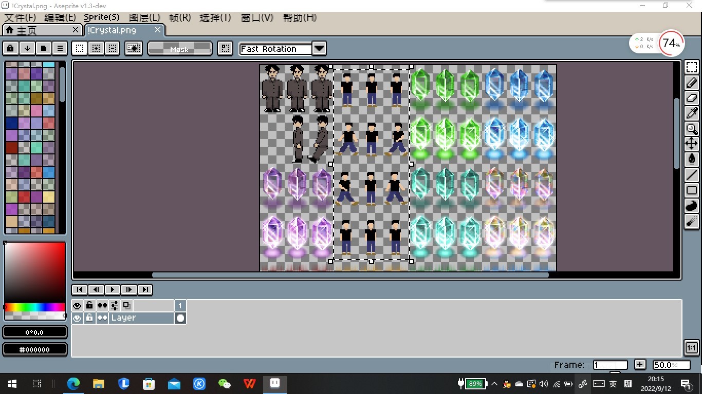Viewport: 702px width, 394px height.
Task: Select the Rectangular Marquee tool
Action: [x=691, y=67]
